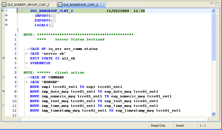Switch to the GUI_NONREP_GROUP_CLNT_2 tab
The width and height of the screenshot is (222, 130).
pyautogui.click(x=28, y=5)
